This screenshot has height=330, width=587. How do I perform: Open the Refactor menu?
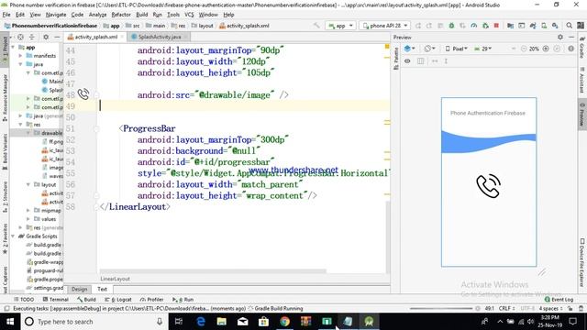[x=121, y=15]
